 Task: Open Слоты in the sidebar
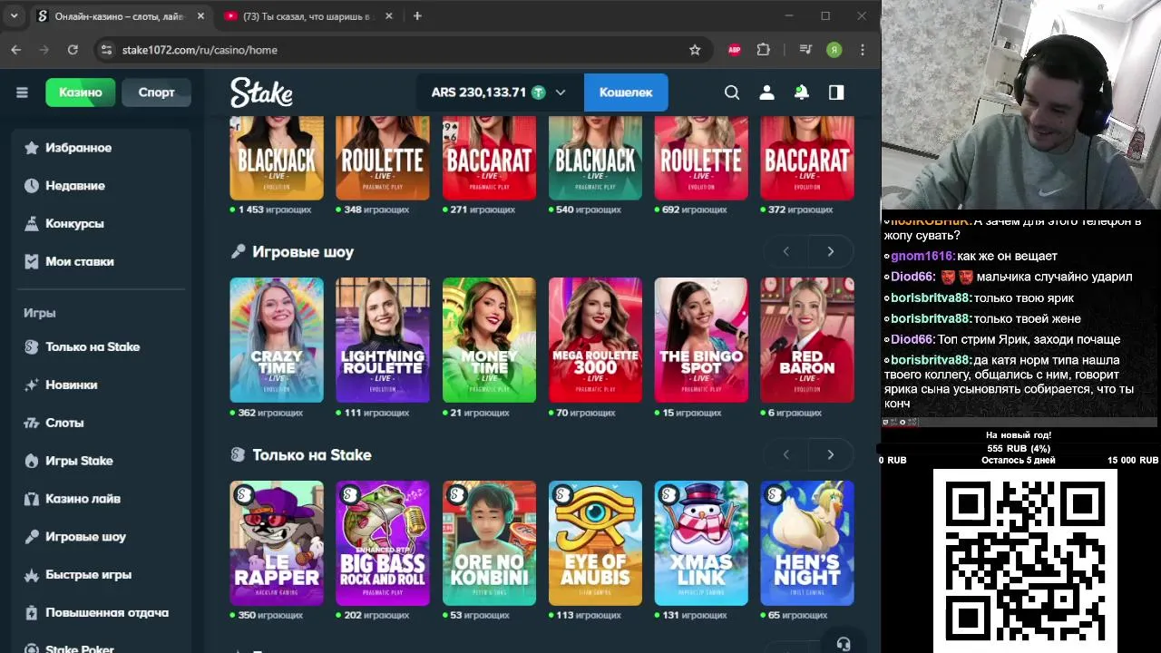tap(102, 423)
